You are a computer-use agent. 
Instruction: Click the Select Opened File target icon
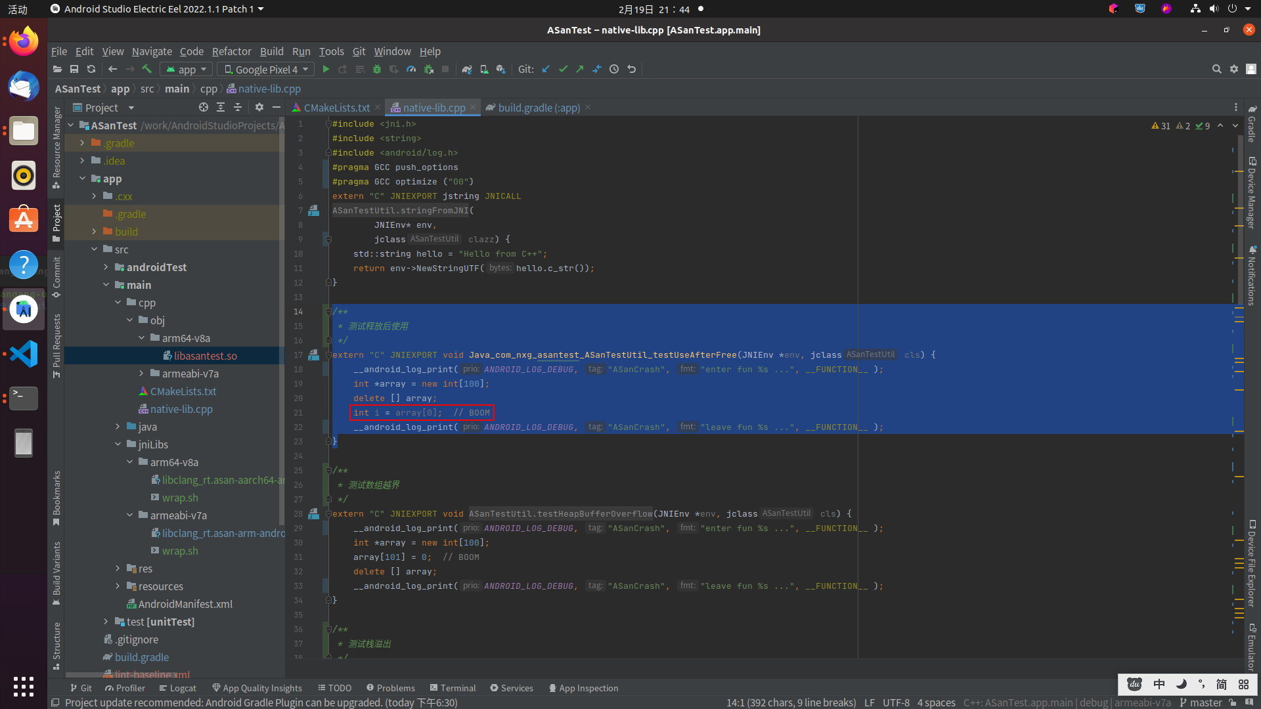click(x=204, y=108)
